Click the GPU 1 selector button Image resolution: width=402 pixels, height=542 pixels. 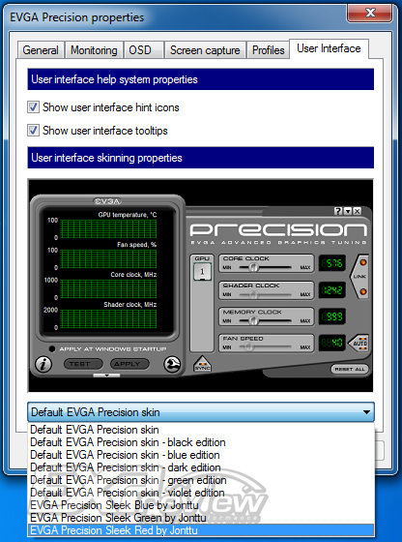202,271
